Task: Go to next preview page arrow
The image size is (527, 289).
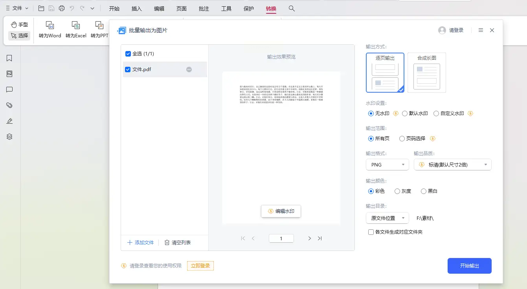Action: 309,238
